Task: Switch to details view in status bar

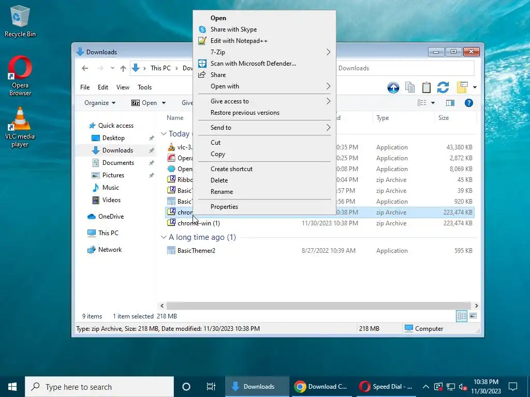Action: pos(462,316)
